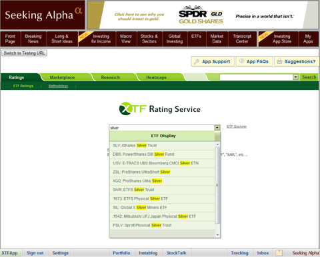Screen dimensions: 320x257
Task: Select DBS: PowerShares DB Silver Fund
Action: pyautogui.click(x=162, y=154)
